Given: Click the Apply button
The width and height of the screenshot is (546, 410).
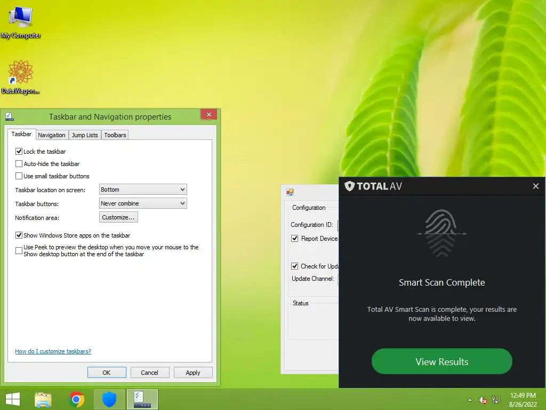Looking at the screenshot, I should coord(193,372).
